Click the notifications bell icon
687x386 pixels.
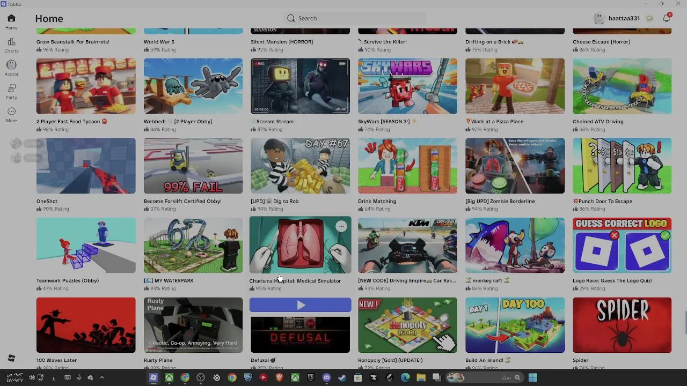click(667, 18)
